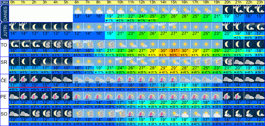Click the URA header cell
Screen dimensions: 265x126
(x=4, y=2)
